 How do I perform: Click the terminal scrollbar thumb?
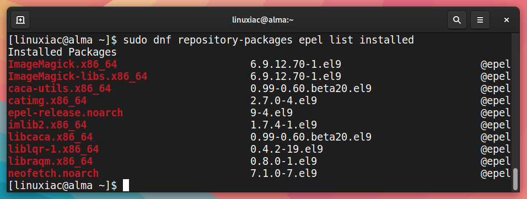coord(515,179)
